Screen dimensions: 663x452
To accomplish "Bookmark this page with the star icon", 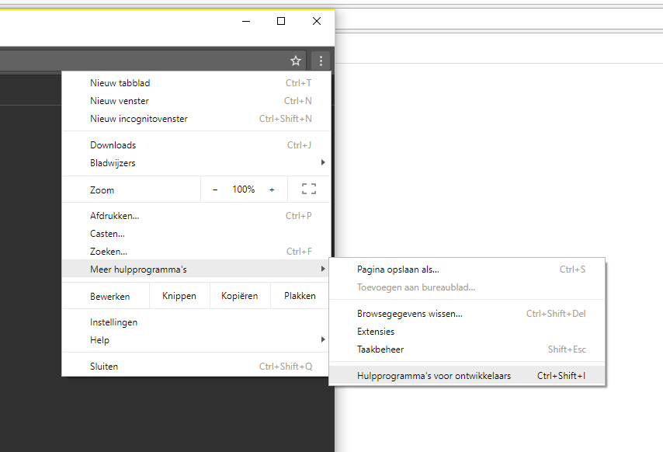I will pos(296,61).
